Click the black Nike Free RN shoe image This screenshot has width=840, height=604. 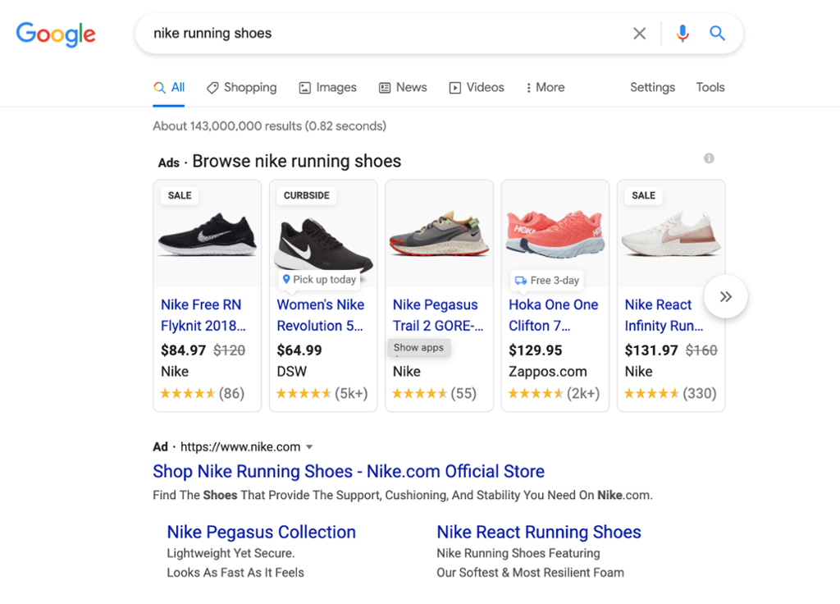(x=208, y=236)
